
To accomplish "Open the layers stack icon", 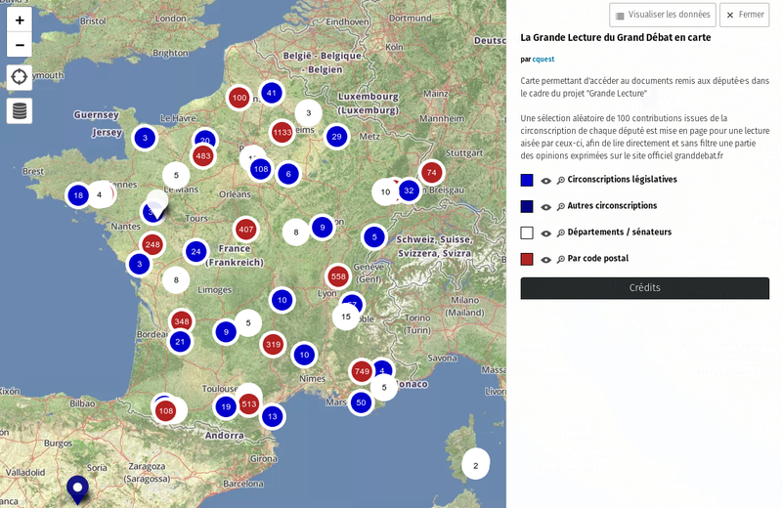I will coord(20,110).
